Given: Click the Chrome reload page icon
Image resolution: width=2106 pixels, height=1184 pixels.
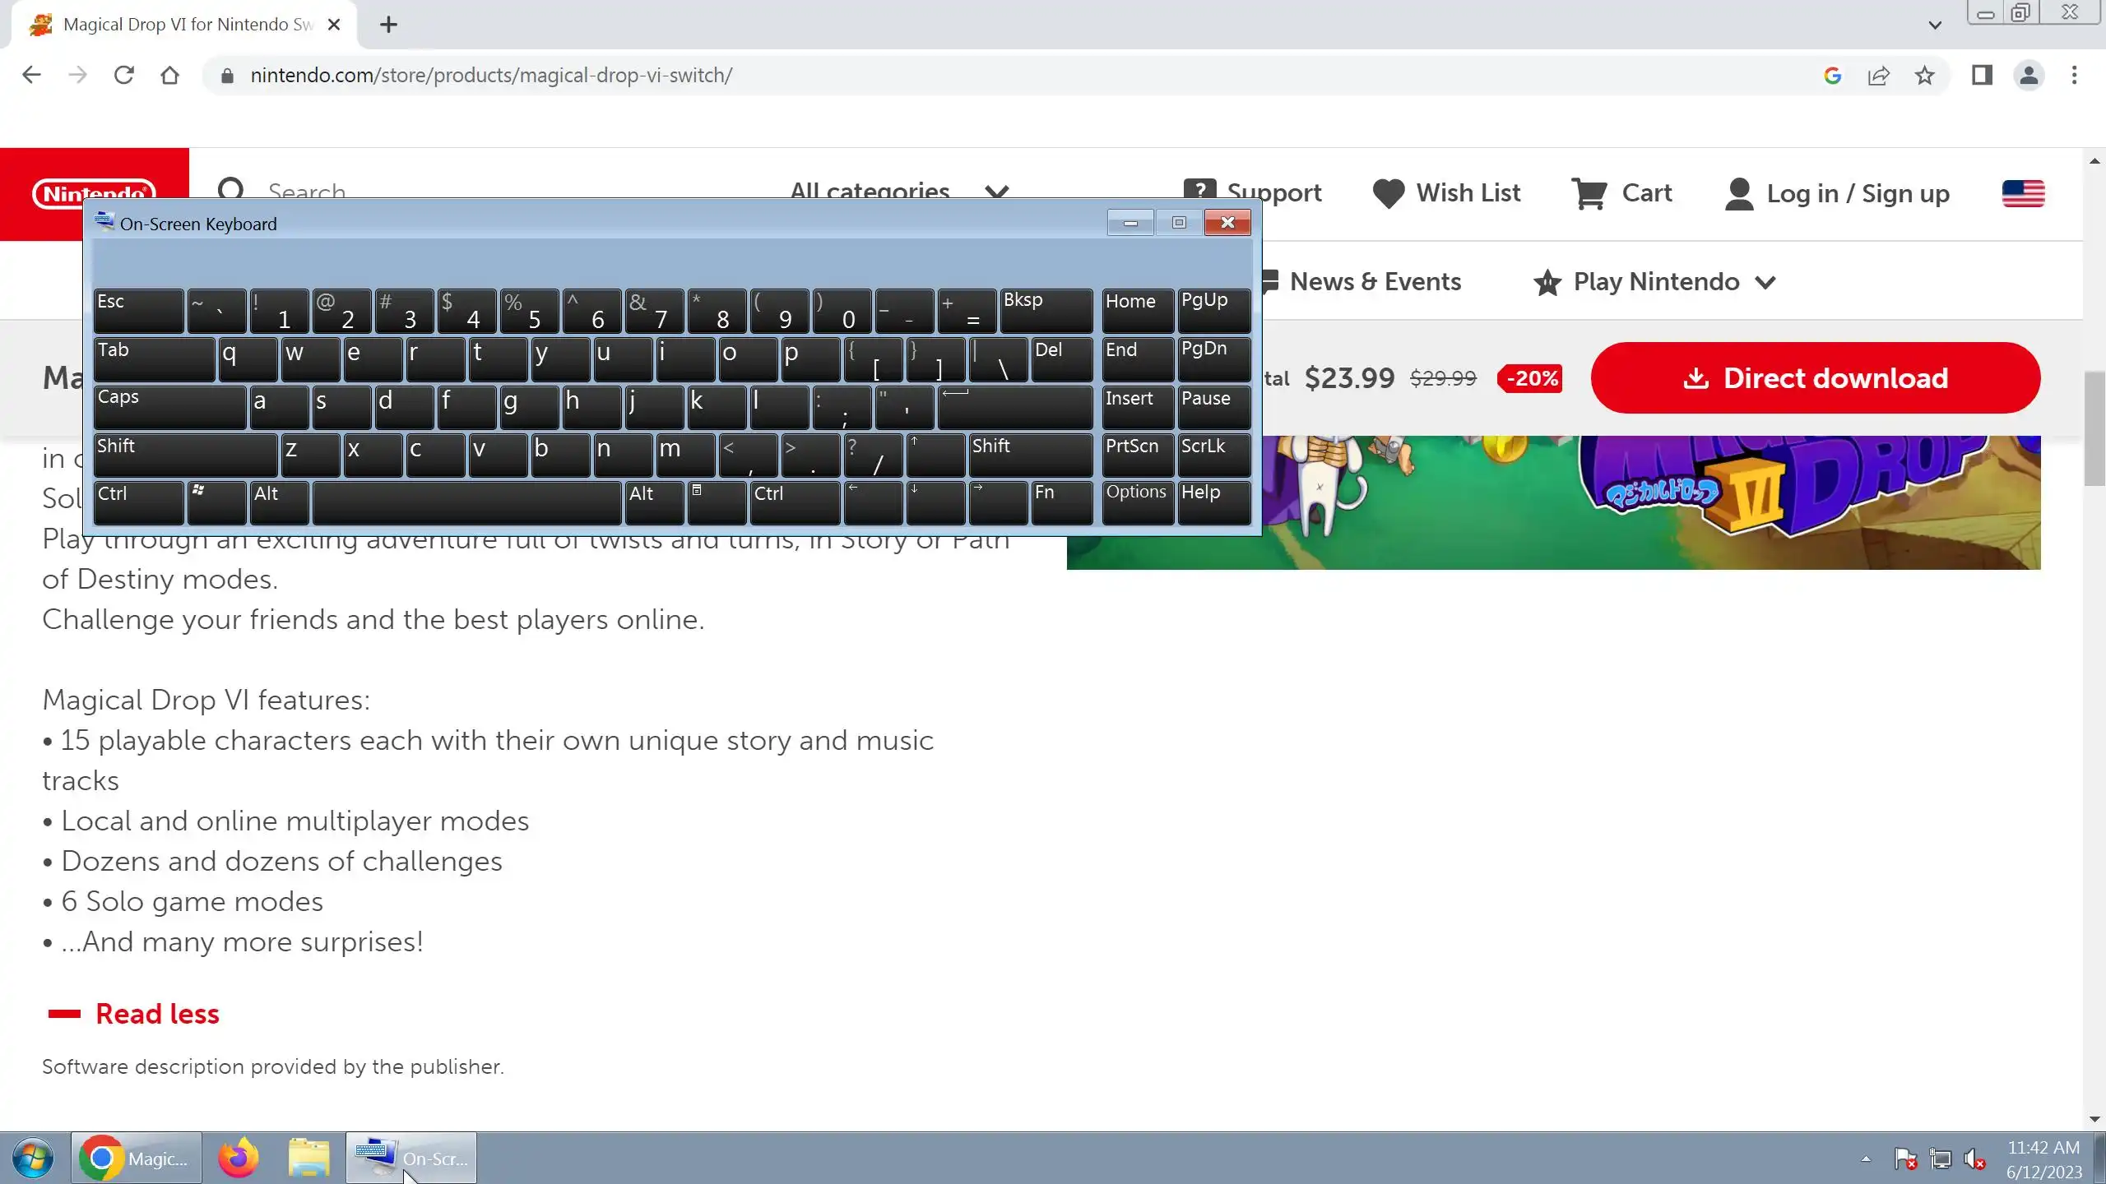Looking at the screenshot, I should pyautogui.click(x=123, y=76).
